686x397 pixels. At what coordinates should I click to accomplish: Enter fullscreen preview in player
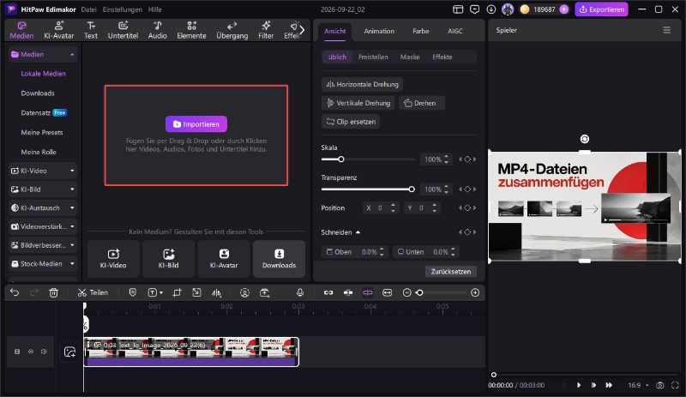click(x=675, y=385)
